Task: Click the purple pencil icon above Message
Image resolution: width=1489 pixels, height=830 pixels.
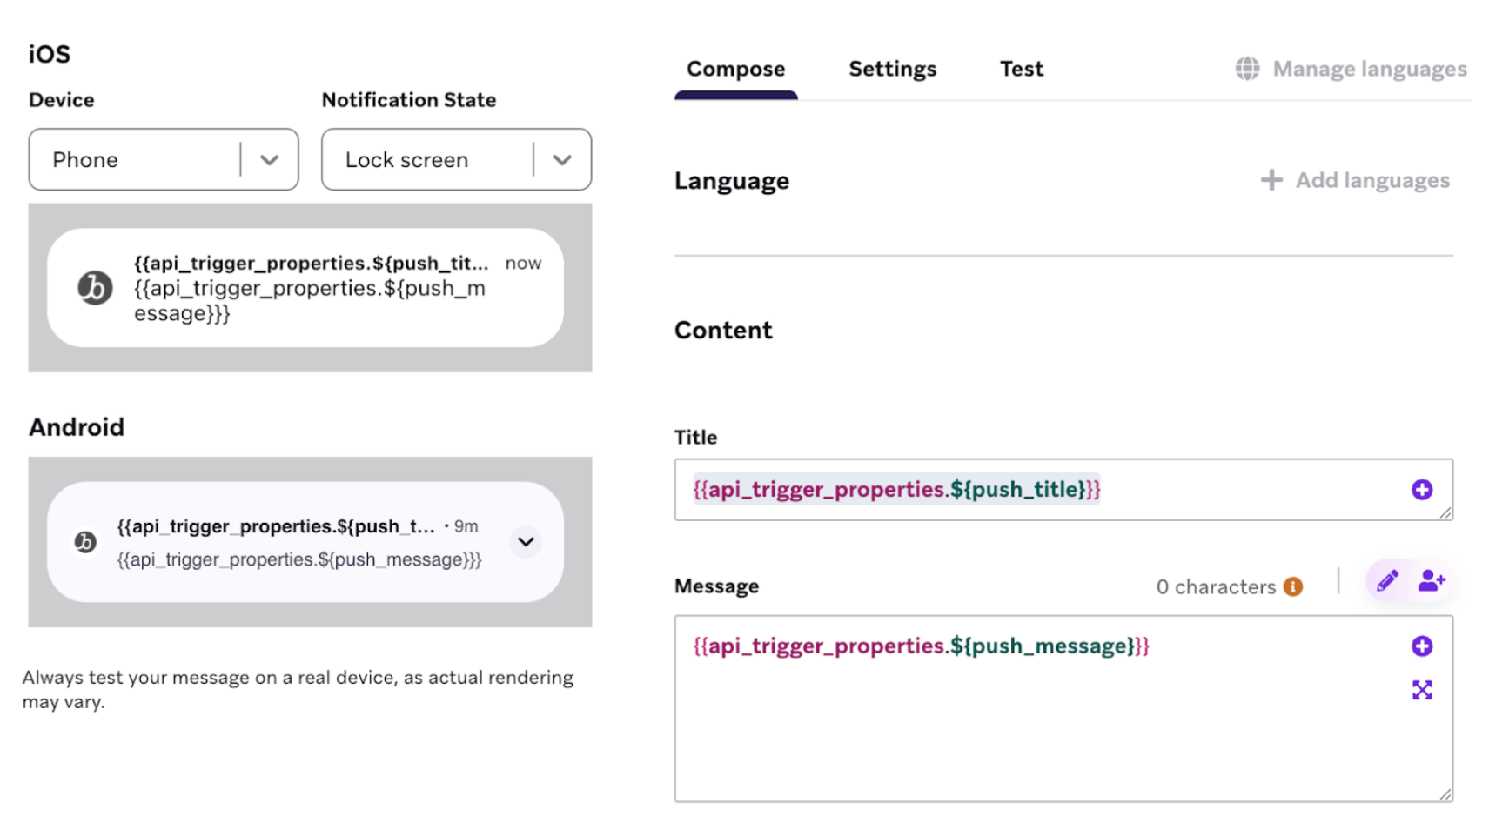Action: [1387, 580]
